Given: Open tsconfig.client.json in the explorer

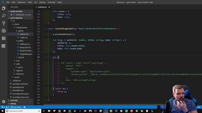Looking at the screenshot, I should click(21, 94).
